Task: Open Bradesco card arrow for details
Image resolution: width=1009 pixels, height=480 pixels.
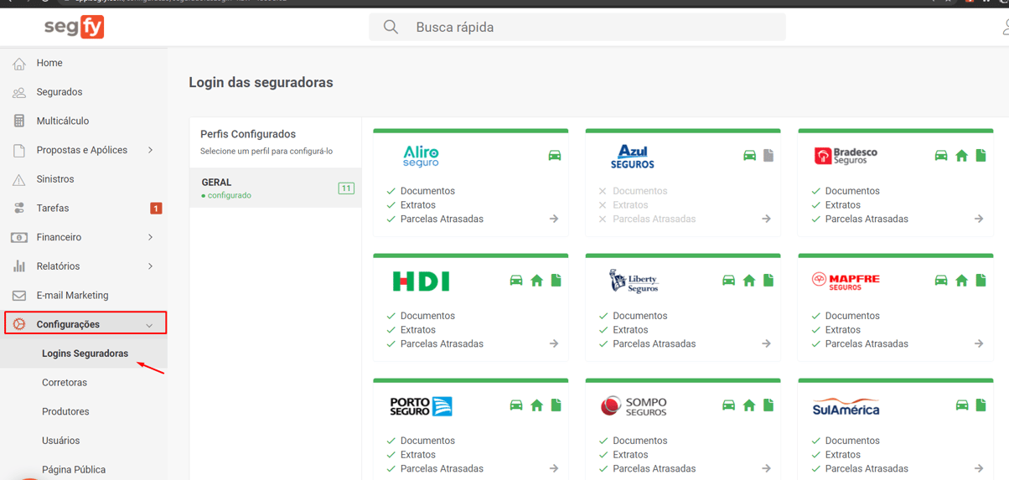Action: click(979, 219)
